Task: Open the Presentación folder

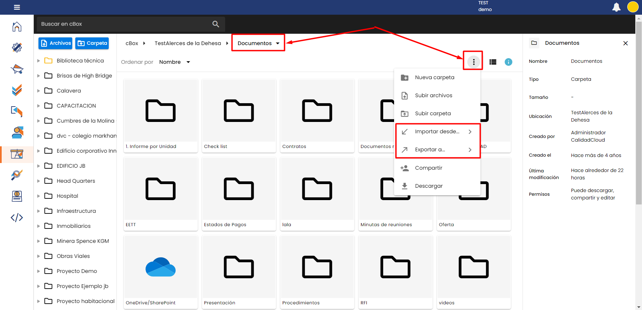Action: 239,272
